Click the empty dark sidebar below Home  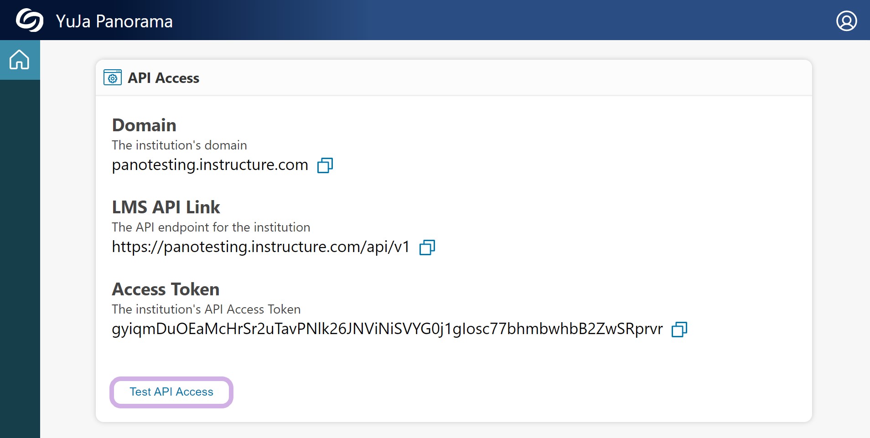(20, 259)
